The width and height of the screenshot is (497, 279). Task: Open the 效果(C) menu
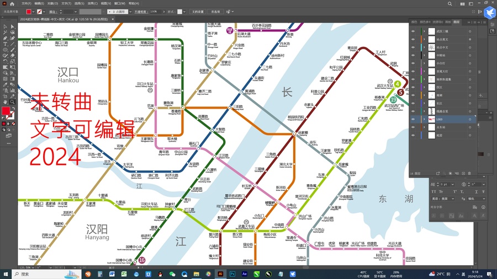pyautogui.click(x=93, y=3)
